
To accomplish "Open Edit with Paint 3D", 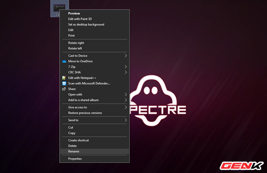I will (95, 19).
